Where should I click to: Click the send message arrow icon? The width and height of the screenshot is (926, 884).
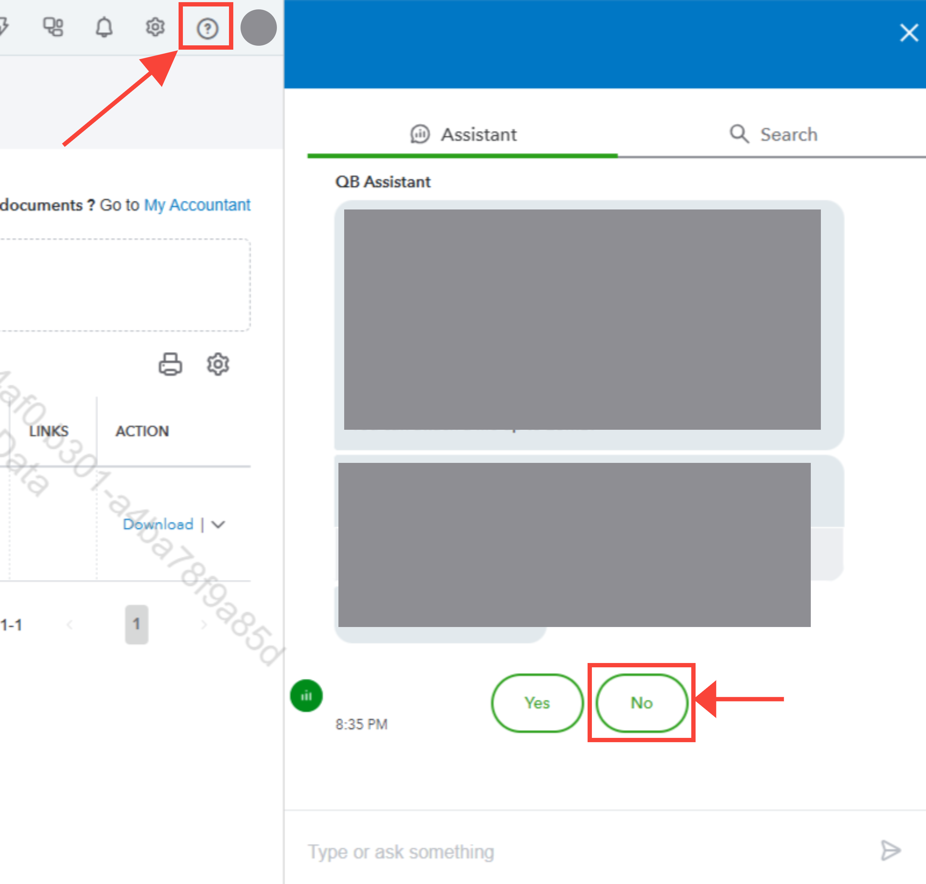(x=890, y=850)
